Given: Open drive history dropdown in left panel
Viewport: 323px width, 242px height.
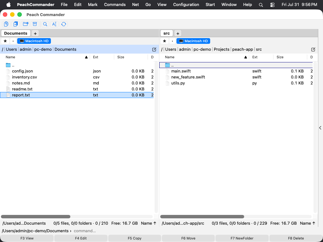Looking at the screenshot, I should tap(13, 41).
